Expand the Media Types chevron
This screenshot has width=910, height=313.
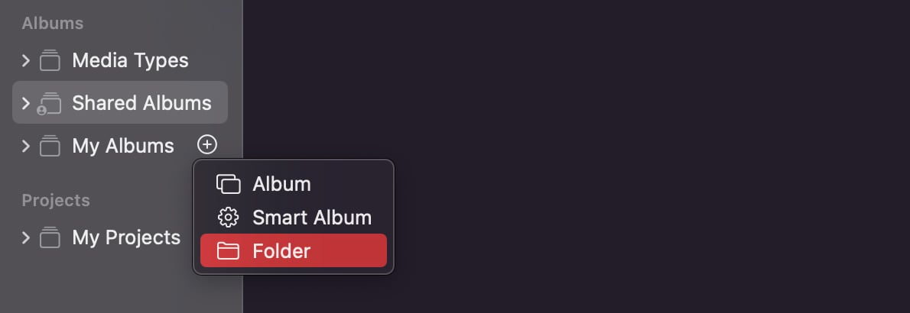point(25,60)
